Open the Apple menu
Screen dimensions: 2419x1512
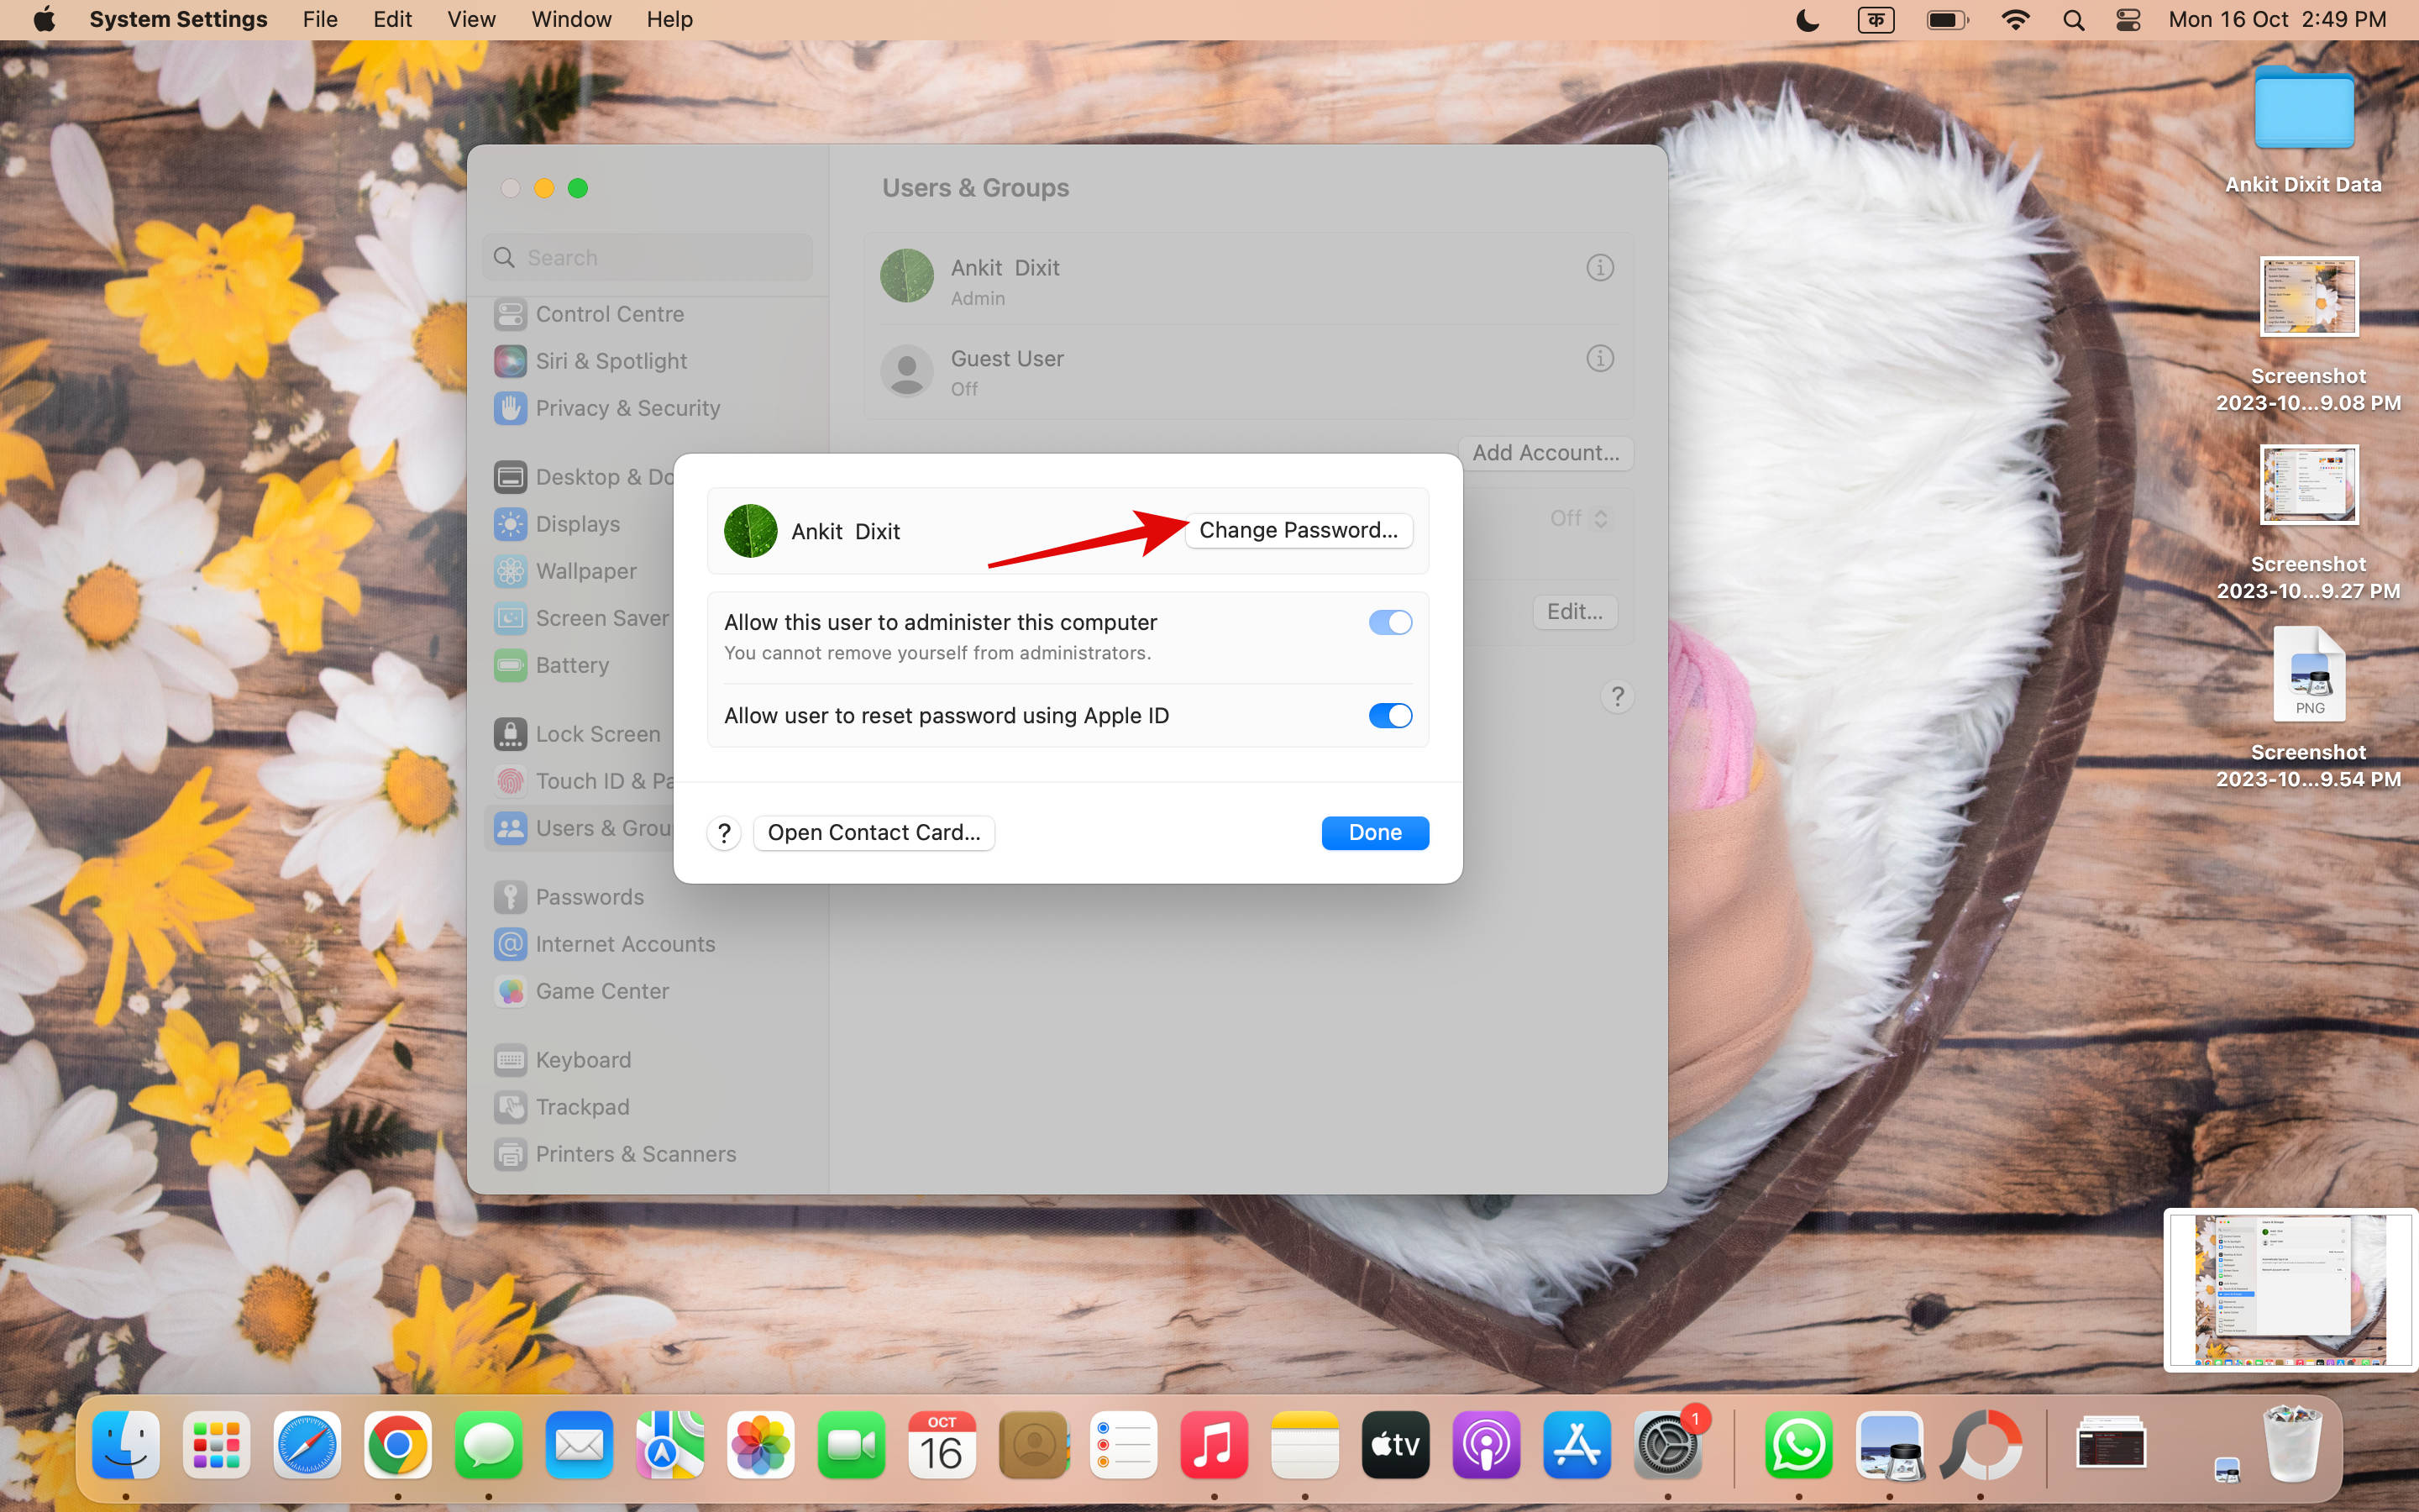pos(44,20)
